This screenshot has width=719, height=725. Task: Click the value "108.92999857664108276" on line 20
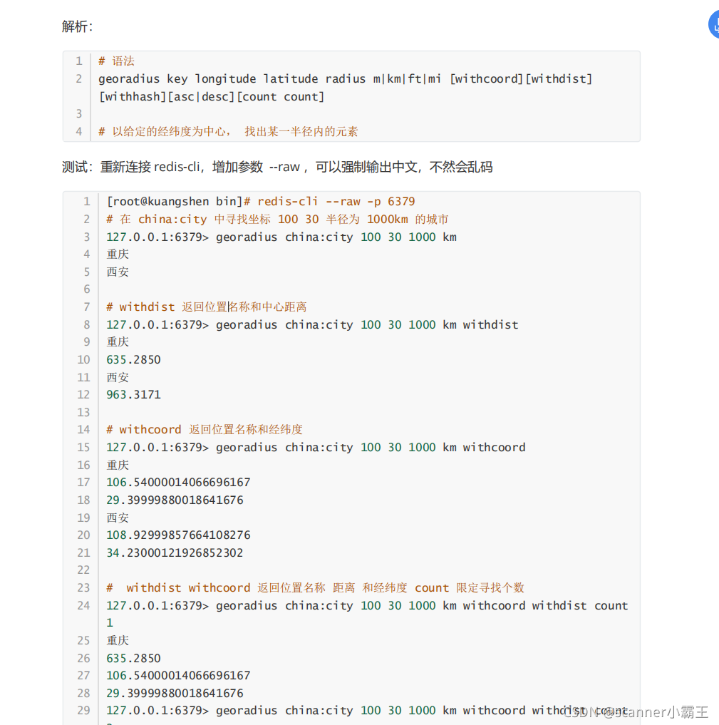click(x=178, y=535)
